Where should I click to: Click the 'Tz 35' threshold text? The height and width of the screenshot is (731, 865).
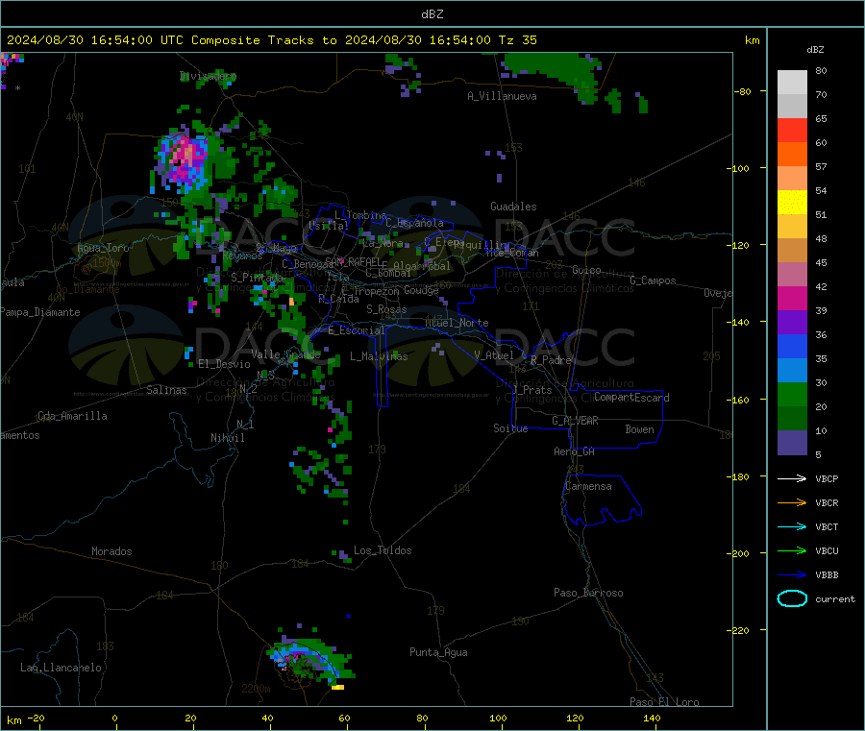click(517, 40)
